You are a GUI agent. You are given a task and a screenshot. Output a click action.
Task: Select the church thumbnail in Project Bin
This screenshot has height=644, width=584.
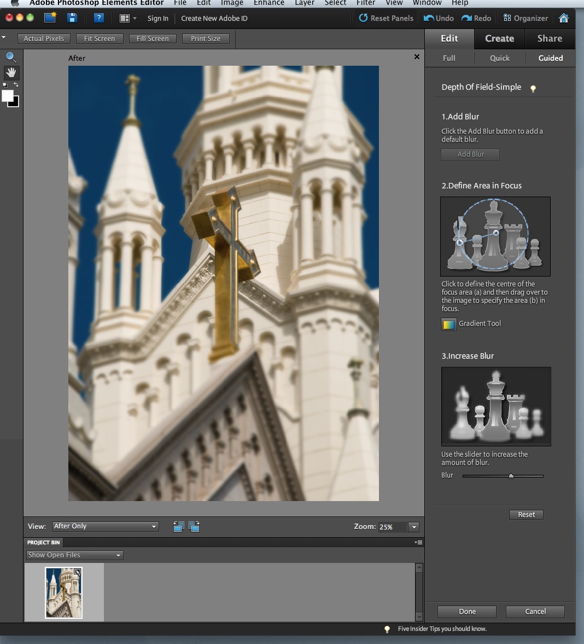coord(63,593)
